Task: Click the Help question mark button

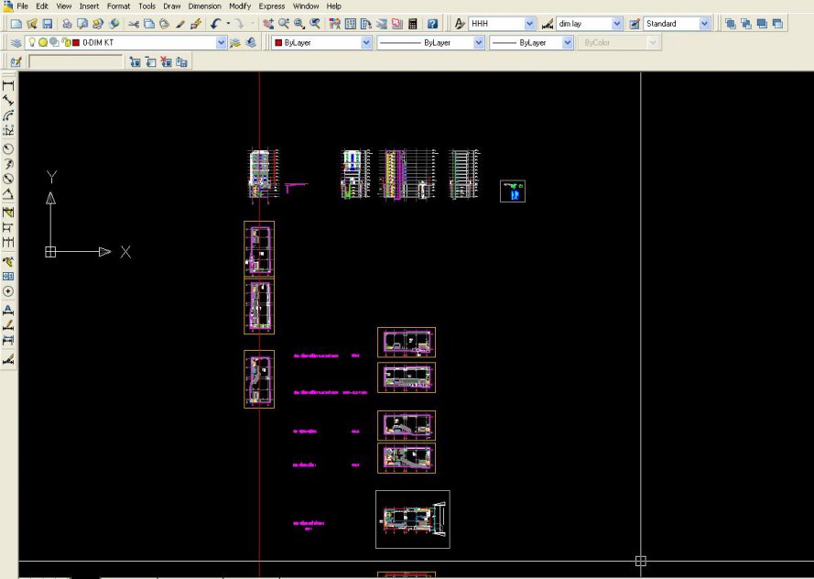Action: tap(432, 24)
